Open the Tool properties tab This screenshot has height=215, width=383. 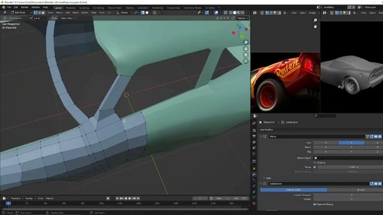click(254, 123)
